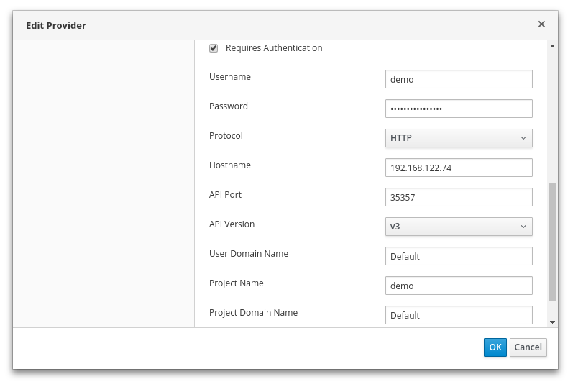Click the API Version label text

pos(232,224)
